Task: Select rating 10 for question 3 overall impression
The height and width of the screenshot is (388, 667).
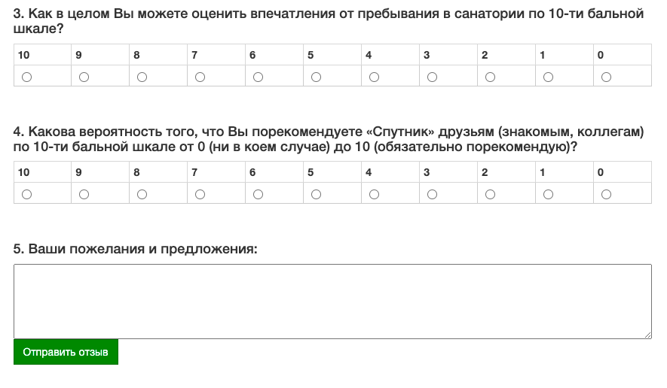Action: coord(27,77)
